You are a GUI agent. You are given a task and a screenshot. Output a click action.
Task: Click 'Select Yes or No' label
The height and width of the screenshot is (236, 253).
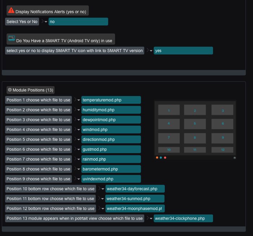[x=22, y=22]
